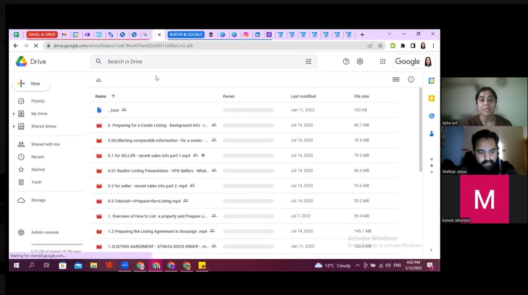Open Contacts side panel icon

[431, 134]
